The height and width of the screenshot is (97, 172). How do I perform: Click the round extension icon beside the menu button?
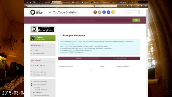pos(142,6)
